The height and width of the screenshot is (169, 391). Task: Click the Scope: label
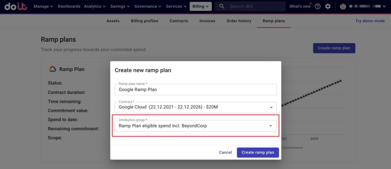click(55, 138)
